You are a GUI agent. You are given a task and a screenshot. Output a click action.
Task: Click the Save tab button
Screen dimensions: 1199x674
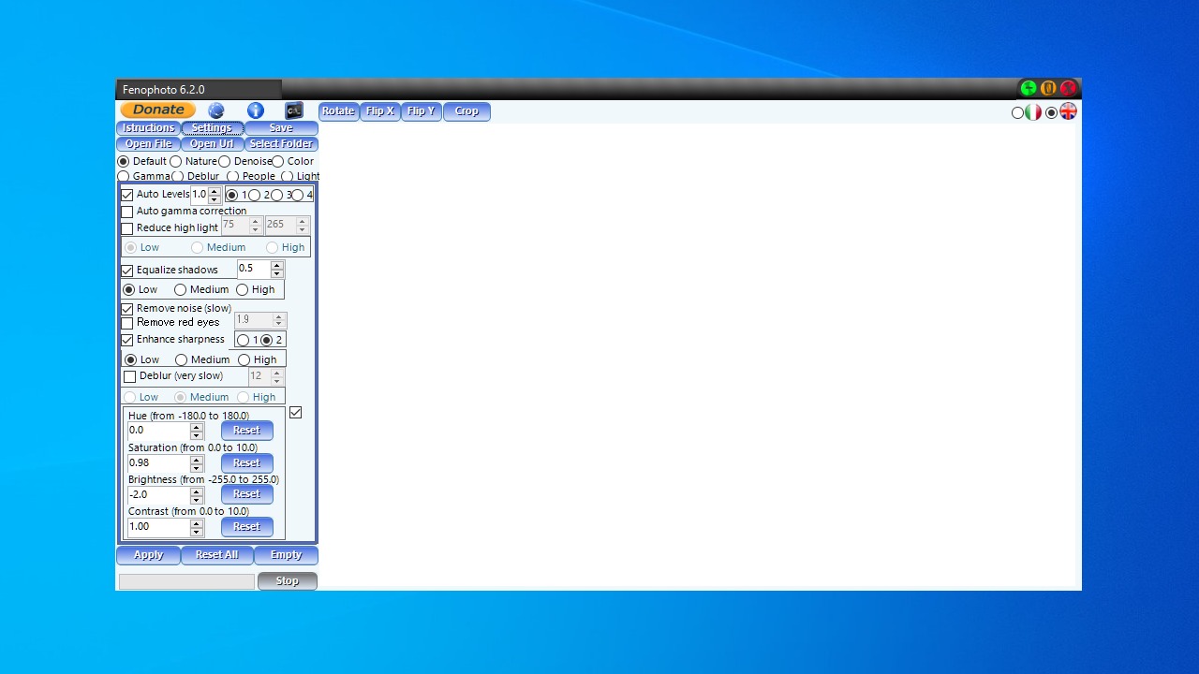point(281,128)
